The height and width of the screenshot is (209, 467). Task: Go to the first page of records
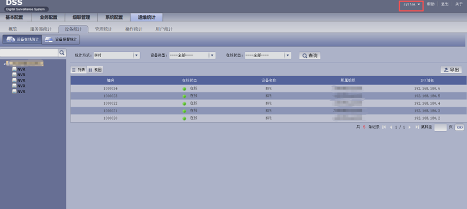[384, 128]
